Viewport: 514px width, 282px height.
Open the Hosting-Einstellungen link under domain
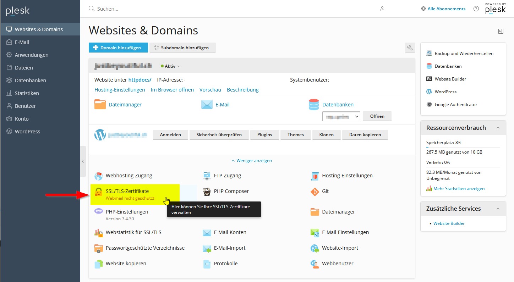coord(120,90)
